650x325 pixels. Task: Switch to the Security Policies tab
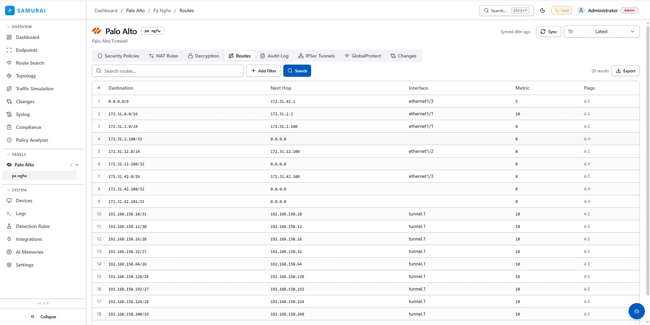click(118, 56)
